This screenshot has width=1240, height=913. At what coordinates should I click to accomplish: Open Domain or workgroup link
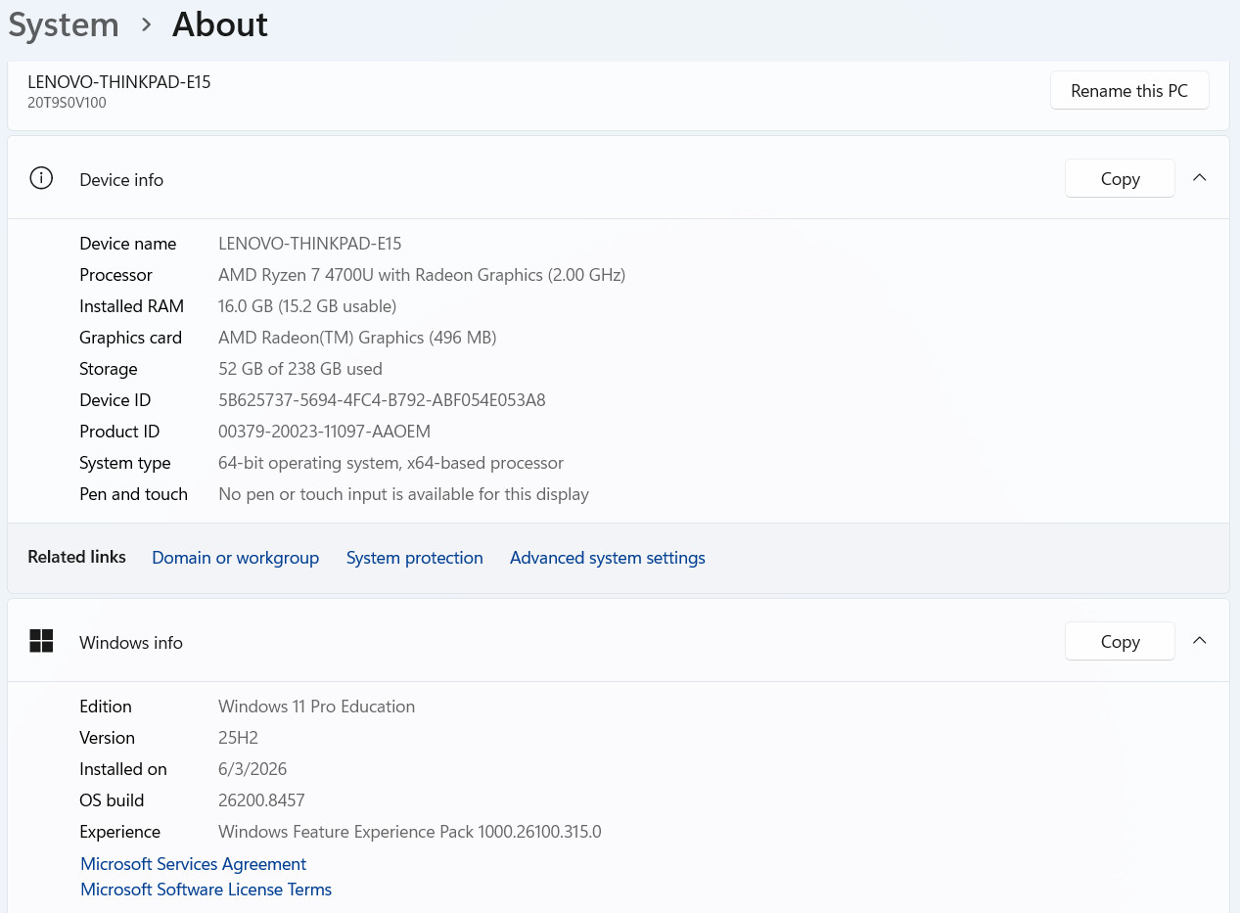(x=235, y=558)
